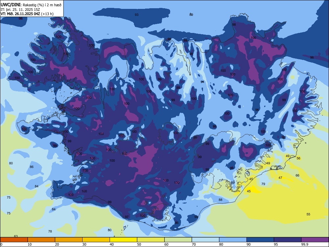
Task: Click the map value '63' near the legend
Action: point(16,236)
